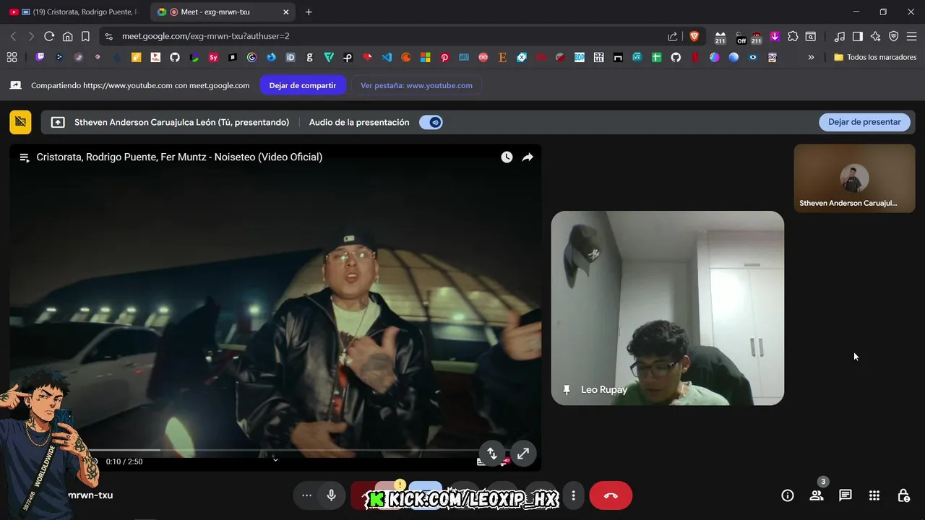This screenshot has height=520, width=925.
Task: Click the Leo Rupay video tile
Action: (667, 308)
